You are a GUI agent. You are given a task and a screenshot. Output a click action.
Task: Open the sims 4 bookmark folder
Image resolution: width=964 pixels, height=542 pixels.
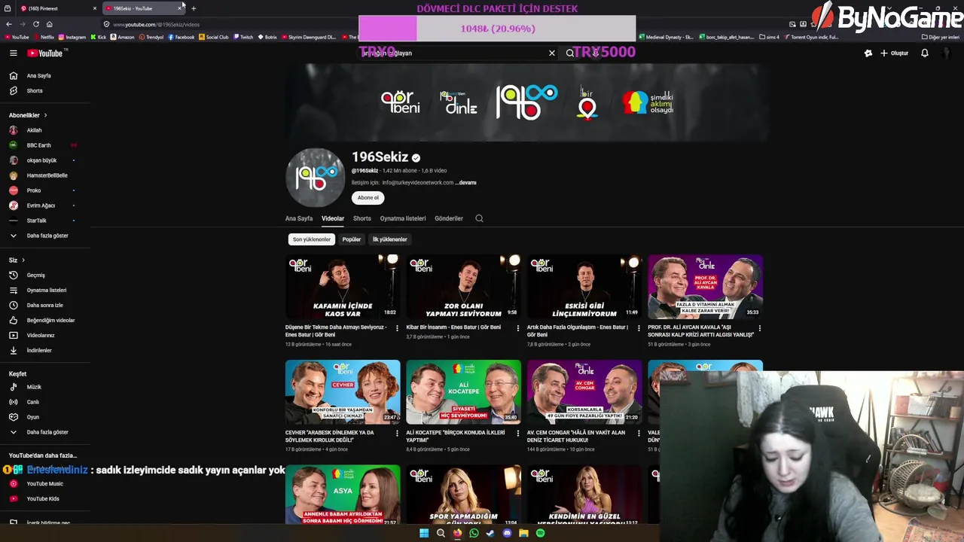click(769, 37)
